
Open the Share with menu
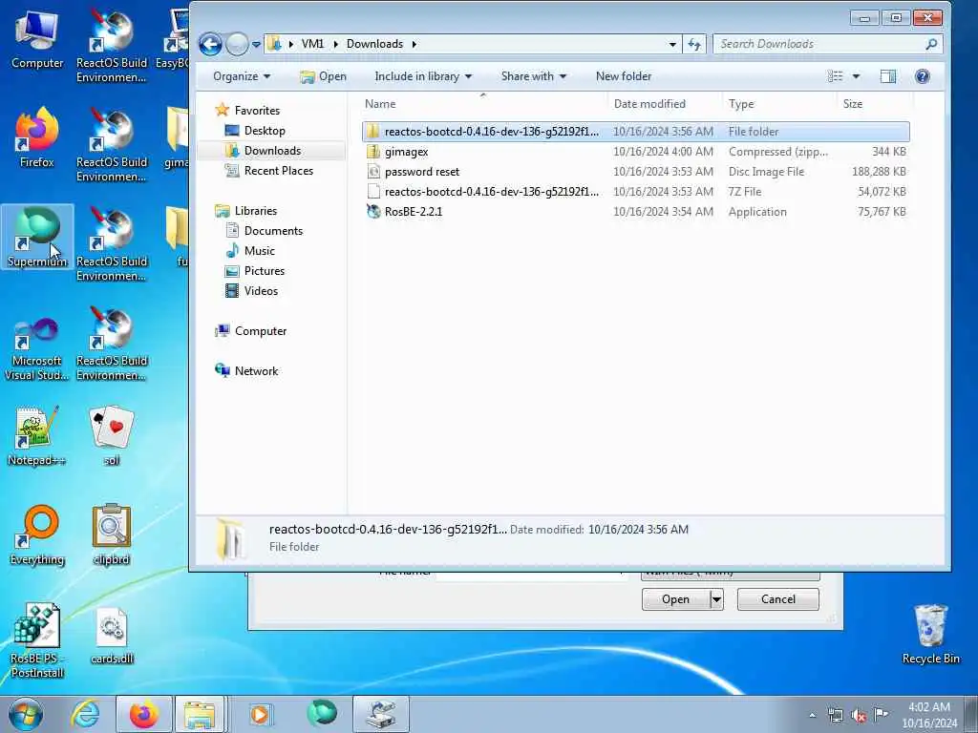point(533,76)
